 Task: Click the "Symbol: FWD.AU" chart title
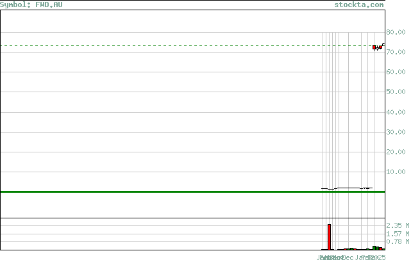click(31, 4)
